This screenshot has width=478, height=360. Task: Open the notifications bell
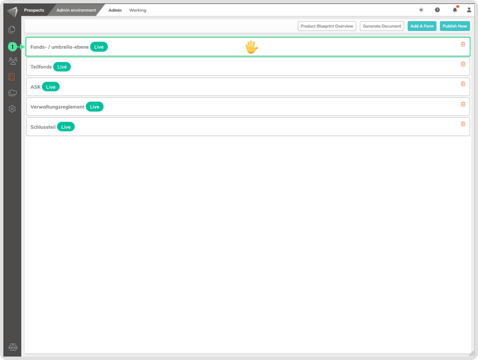click(x=455, y=10)
